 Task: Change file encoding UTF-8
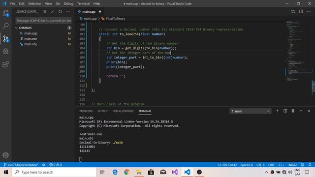pos(260,165)
